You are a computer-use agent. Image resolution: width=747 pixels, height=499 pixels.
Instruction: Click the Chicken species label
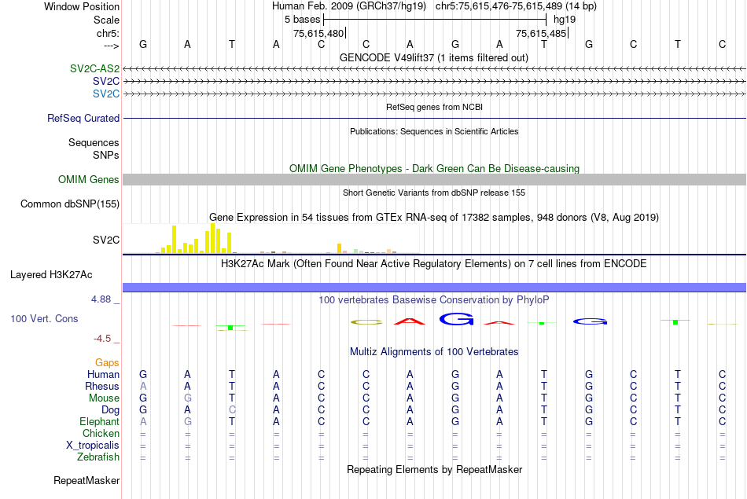click(x=101, y=433)
